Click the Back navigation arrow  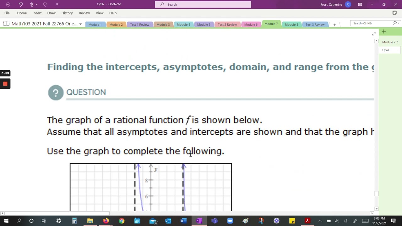click(8, 4)
